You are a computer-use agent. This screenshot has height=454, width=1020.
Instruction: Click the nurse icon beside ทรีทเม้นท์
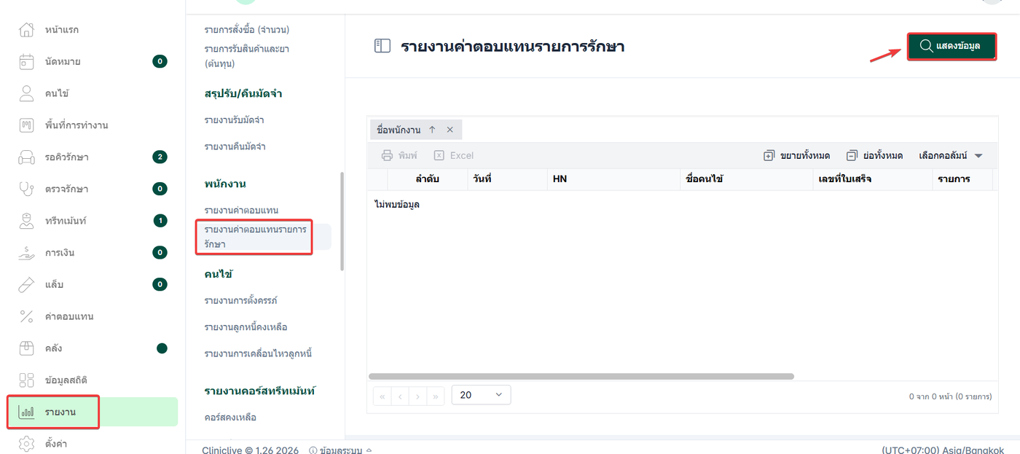[x=26, y=221]
